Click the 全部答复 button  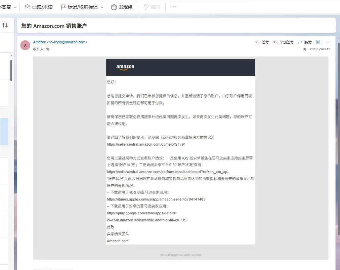(x=287, y=42)
